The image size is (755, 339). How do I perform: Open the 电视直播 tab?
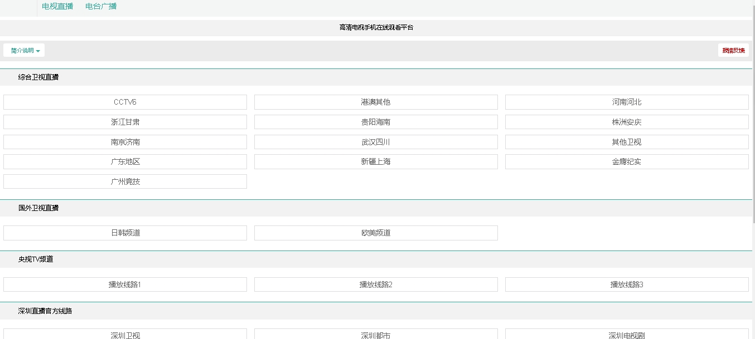pyautogui.click(x=57, y=7)
